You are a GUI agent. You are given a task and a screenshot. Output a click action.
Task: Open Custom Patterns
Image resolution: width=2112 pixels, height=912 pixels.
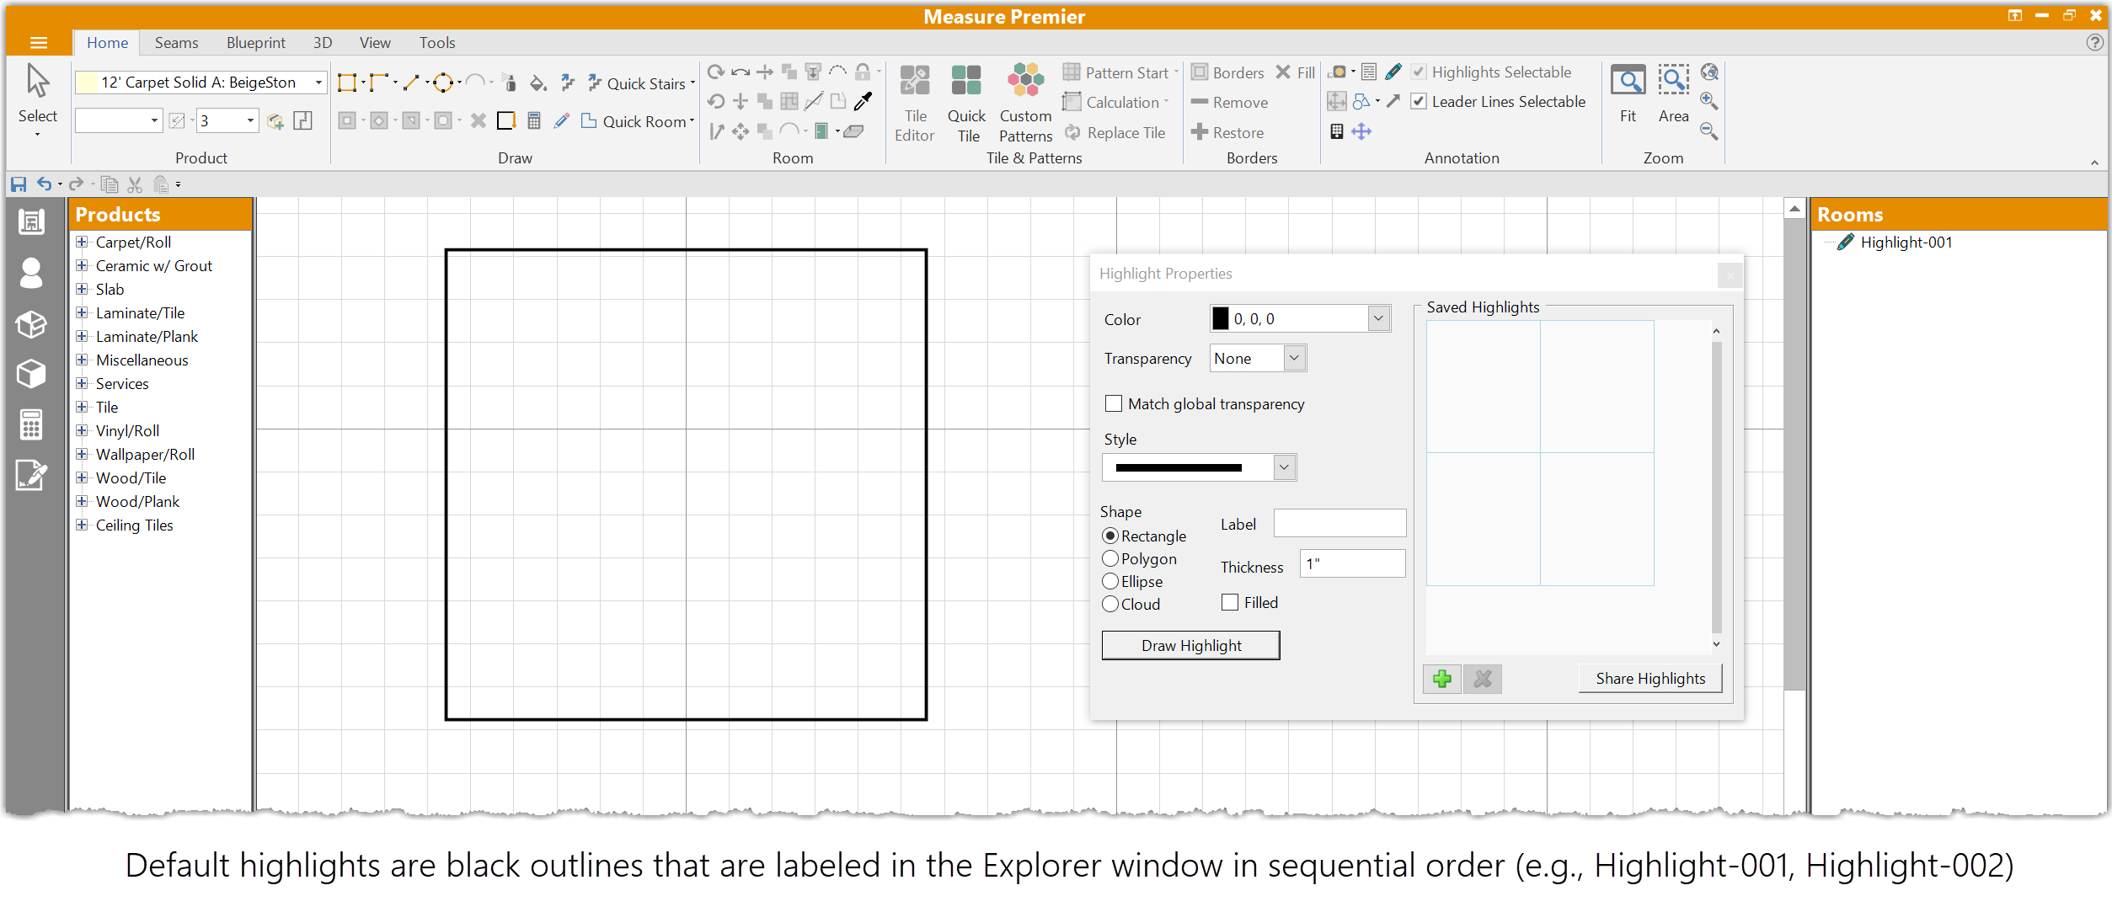pyautogui.click(x=1025, y=103)
